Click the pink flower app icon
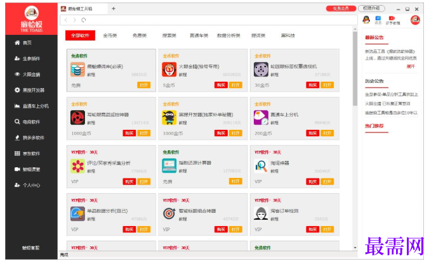Viewport: 436px width, 266px height. (x=77, y=166)
